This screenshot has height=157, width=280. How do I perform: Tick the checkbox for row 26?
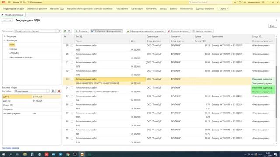[72, 54]
